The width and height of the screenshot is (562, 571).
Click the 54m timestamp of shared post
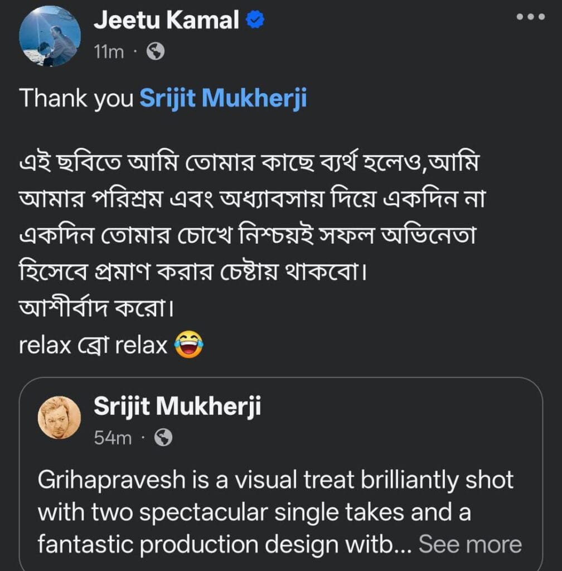point(113,438)
